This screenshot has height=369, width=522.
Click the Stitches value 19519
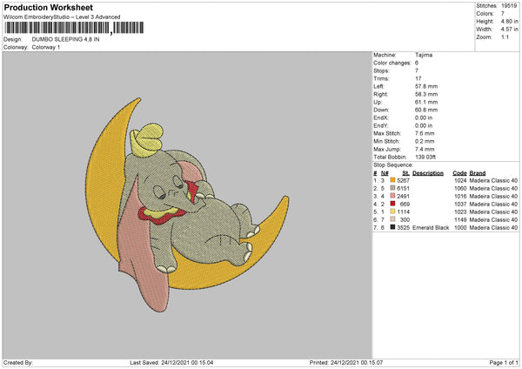[509, 6]
